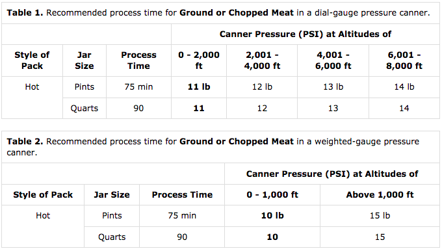Viewport: 442px width, 251px height.
Task: Click the 'Style of Pack' header in Table 1
Action: pos(32,60)
